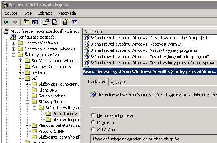Select the Nepovolit výjimky setting row

pyautogui.click(x=136, y=44)
